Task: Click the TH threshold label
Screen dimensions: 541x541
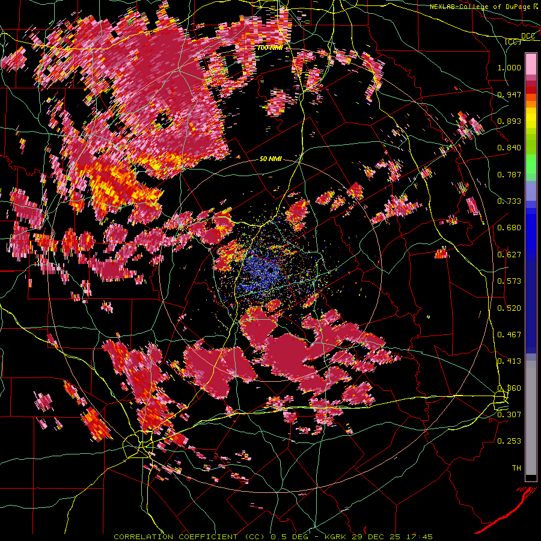Action: coord(516,468)
